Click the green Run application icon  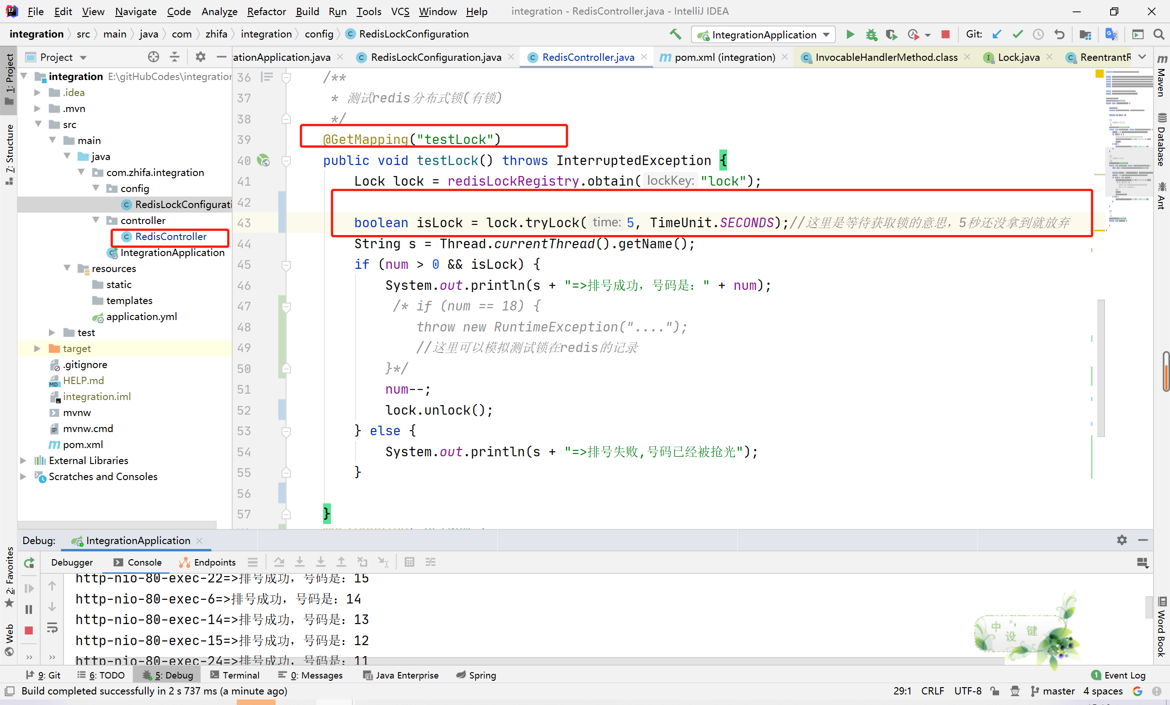850,34
